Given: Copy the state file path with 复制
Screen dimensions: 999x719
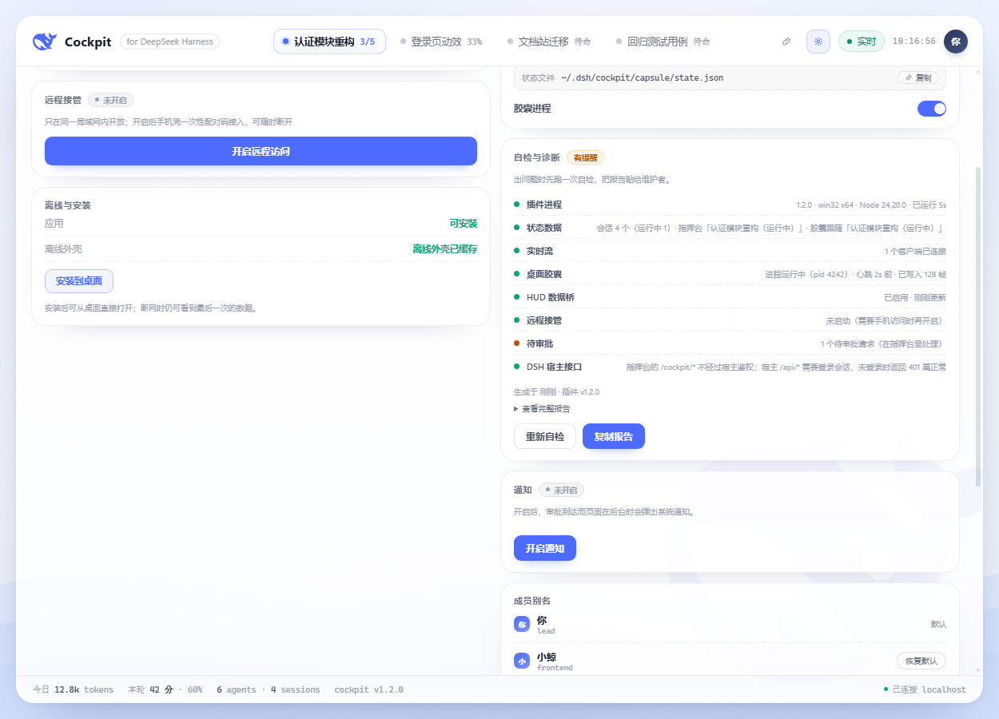Looking at the screenshot, I should click(x=917, y=77).
